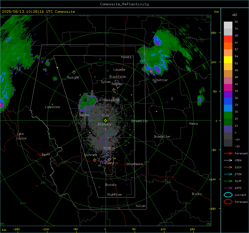Click the Banff red cross marker

(40, 155)
